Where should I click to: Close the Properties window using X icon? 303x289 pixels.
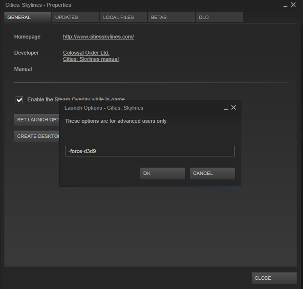coord(293,5)
